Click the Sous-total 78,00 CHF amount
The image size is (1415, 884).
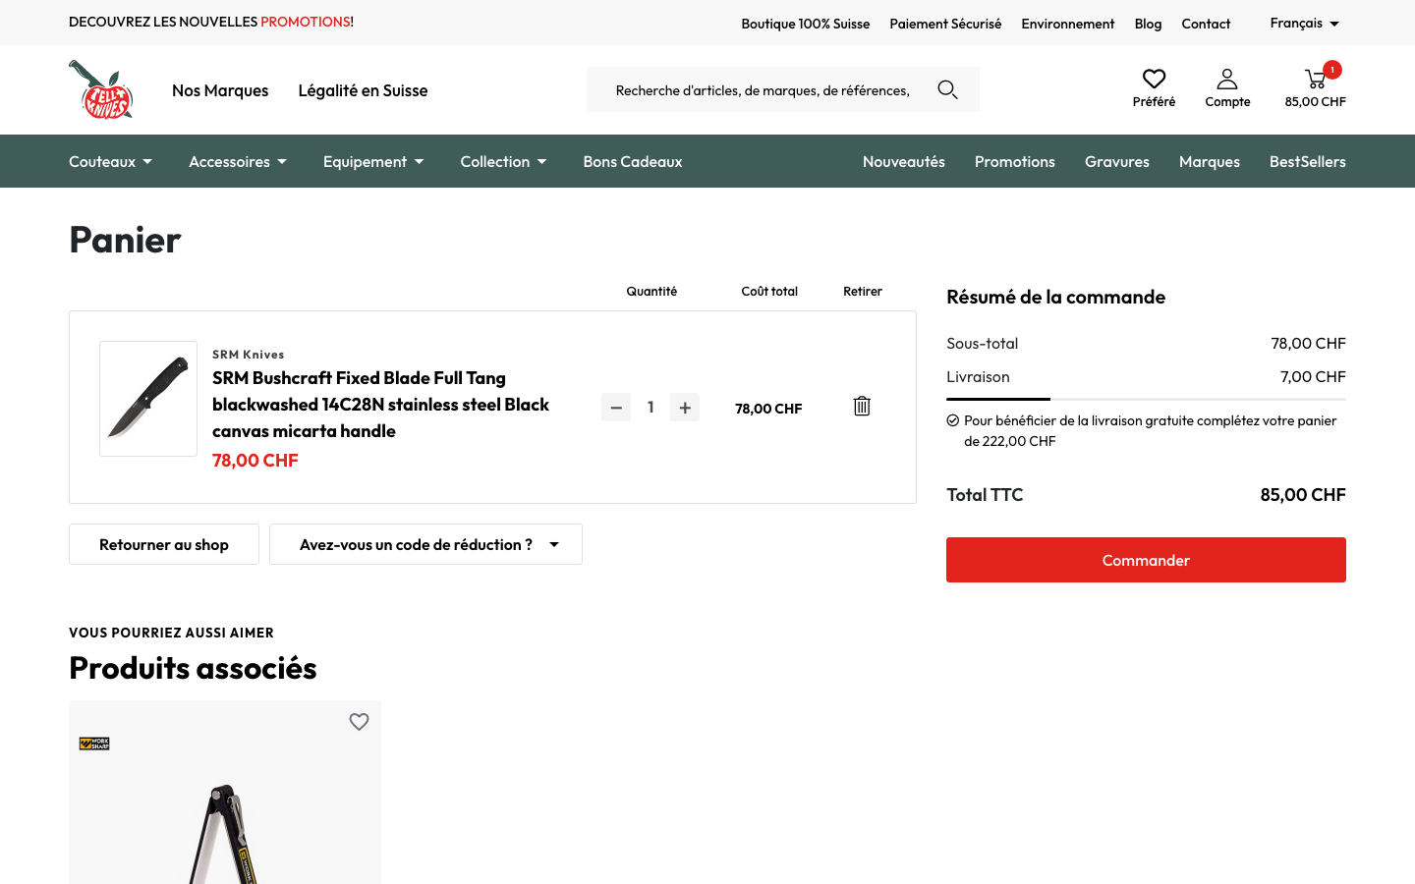point(1308,343)
